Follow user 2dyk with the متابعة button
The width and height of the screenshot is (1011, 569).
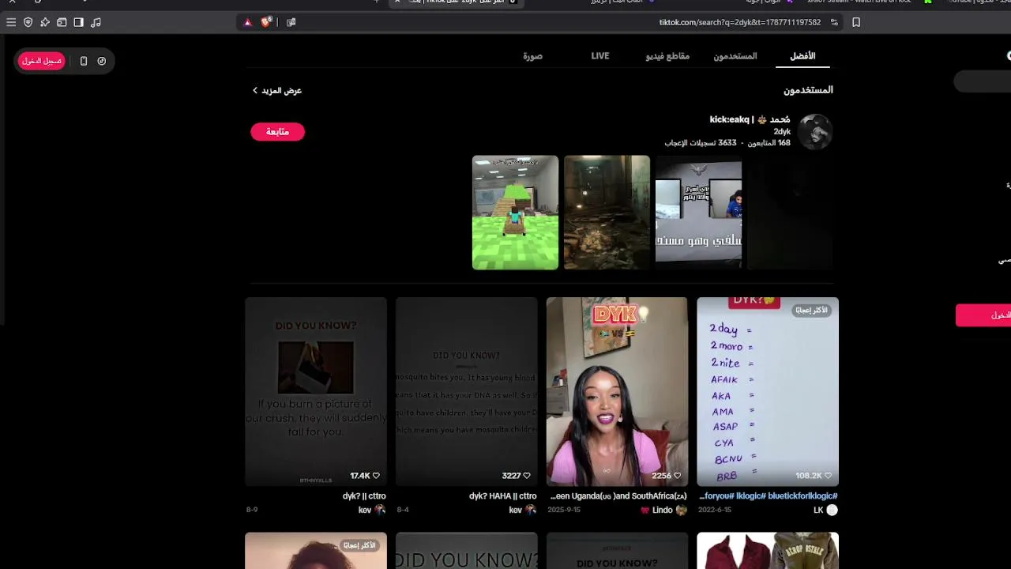(x=277, y=132)
